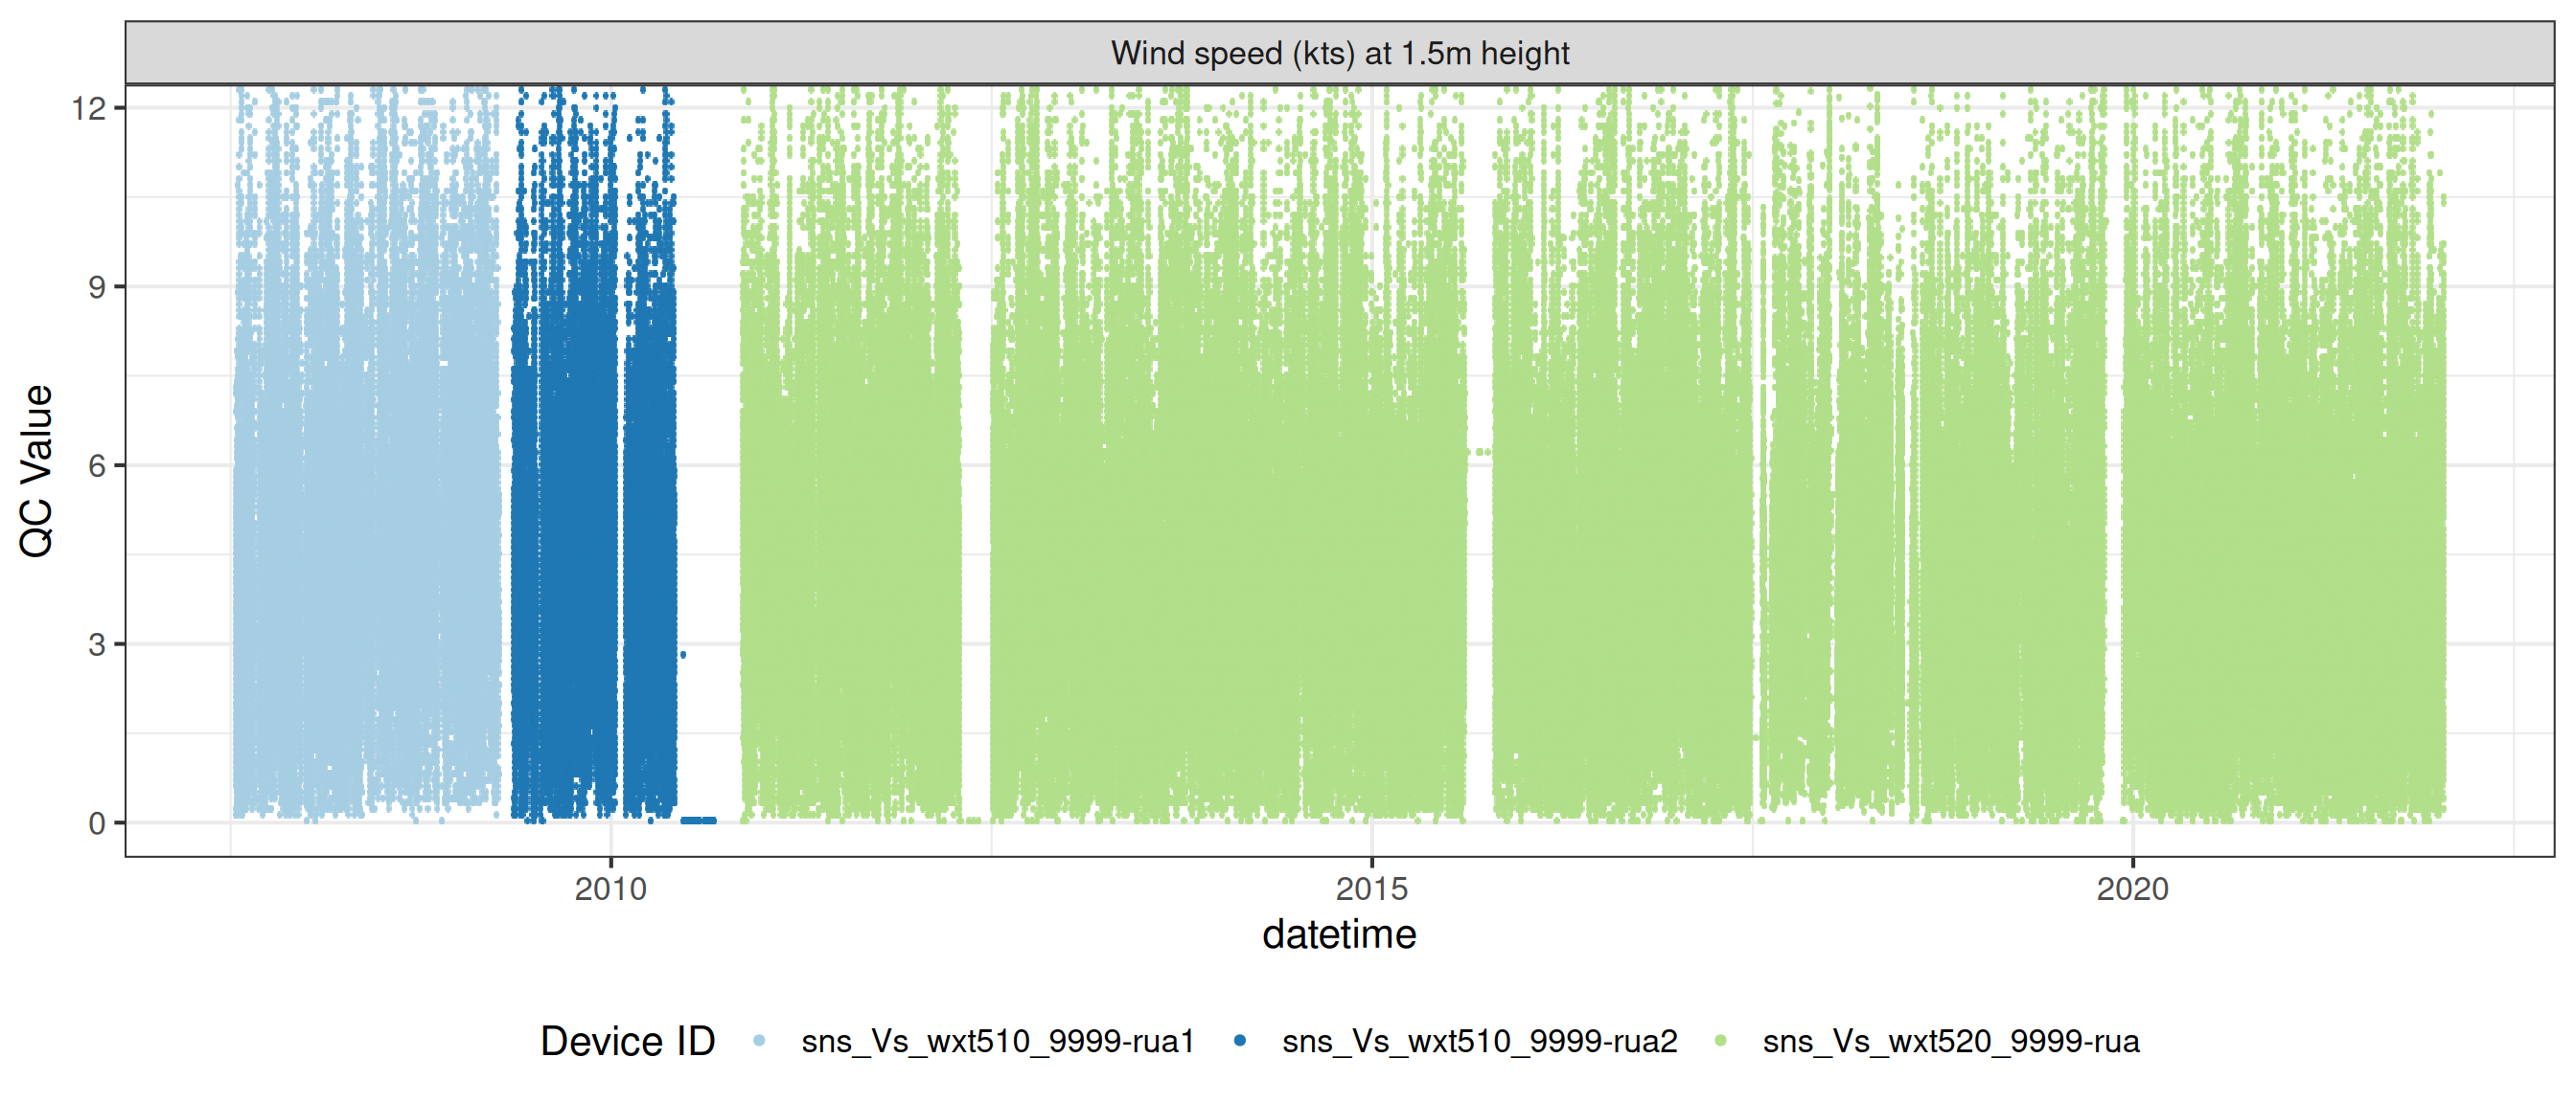Click the light blue wxt510 rua1 legend dot

pos(759,1041)
